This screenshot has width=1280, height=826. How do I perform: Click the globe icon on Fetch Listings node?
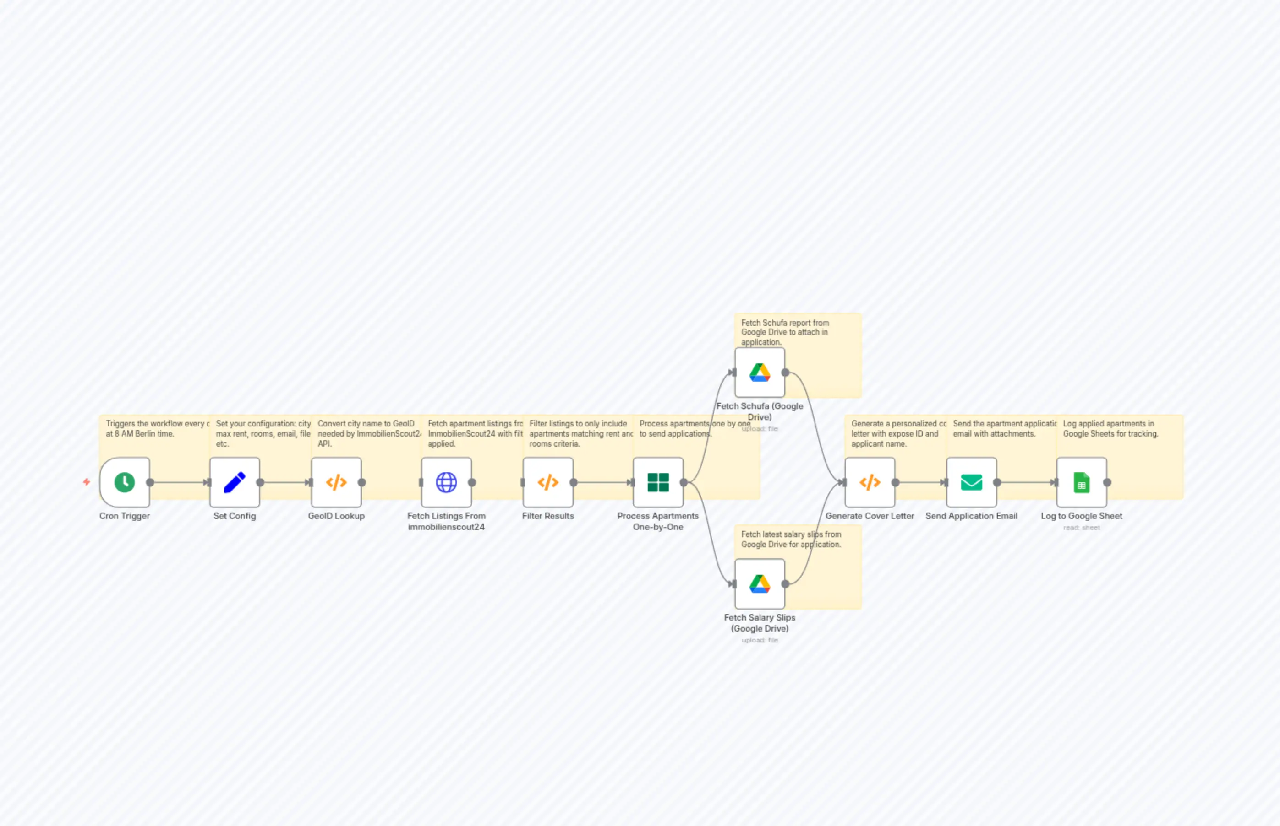pyautogui.click(x=447, y=482)
